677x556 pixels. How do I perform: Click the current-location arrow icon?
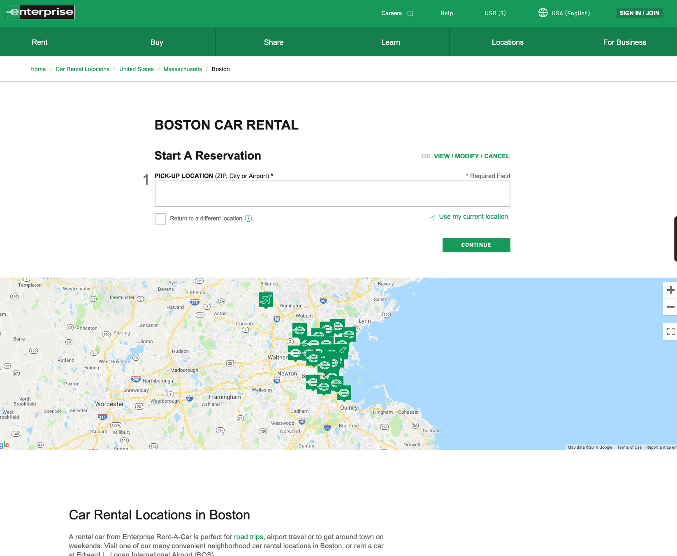[x=432, y=218]
